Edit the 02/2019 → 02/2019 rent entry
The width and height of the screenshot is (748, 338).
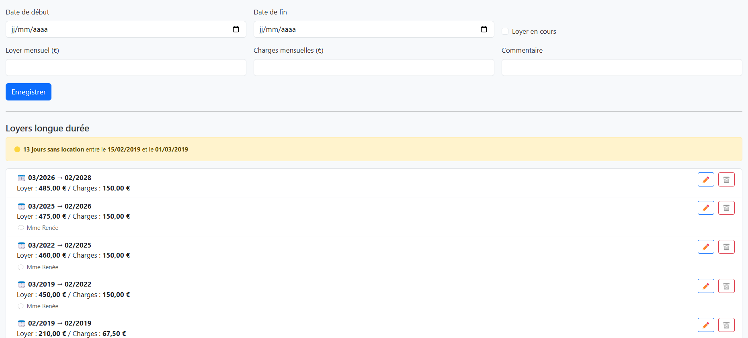pos(705,325)
